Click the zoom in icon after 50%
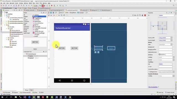The image size is (177, 99). 138,15
